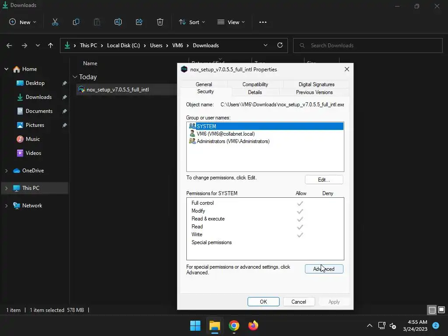Click the Share icon in toolbar
Image resolution: width=448 pixels, height=336 pixels.
(139, 22)
